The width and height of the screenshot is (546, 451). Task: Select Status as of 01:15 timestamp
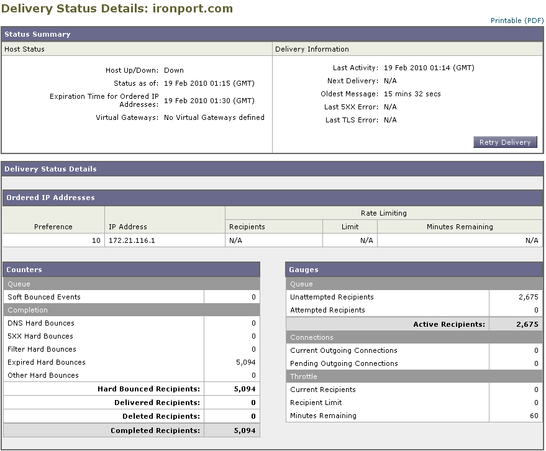[209, 83]
